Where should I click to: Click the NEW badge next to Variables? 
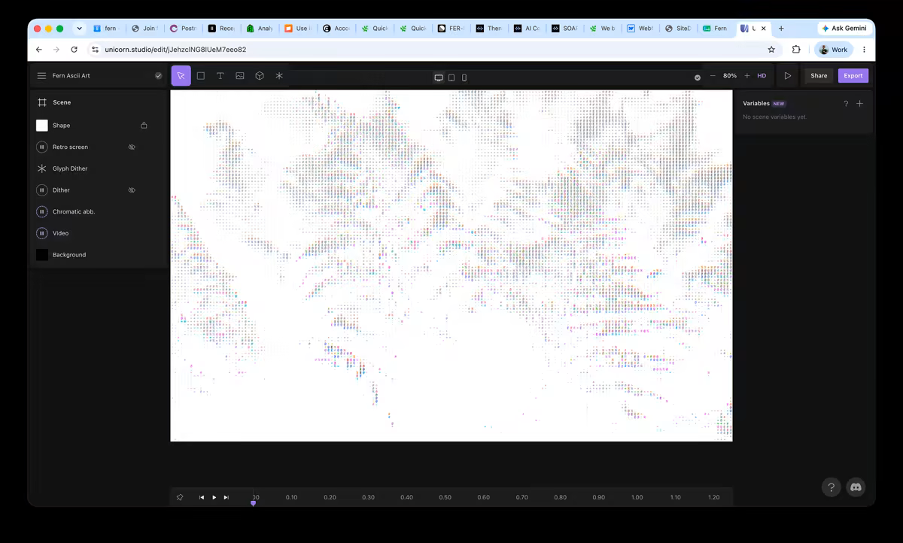pos(779,104)
